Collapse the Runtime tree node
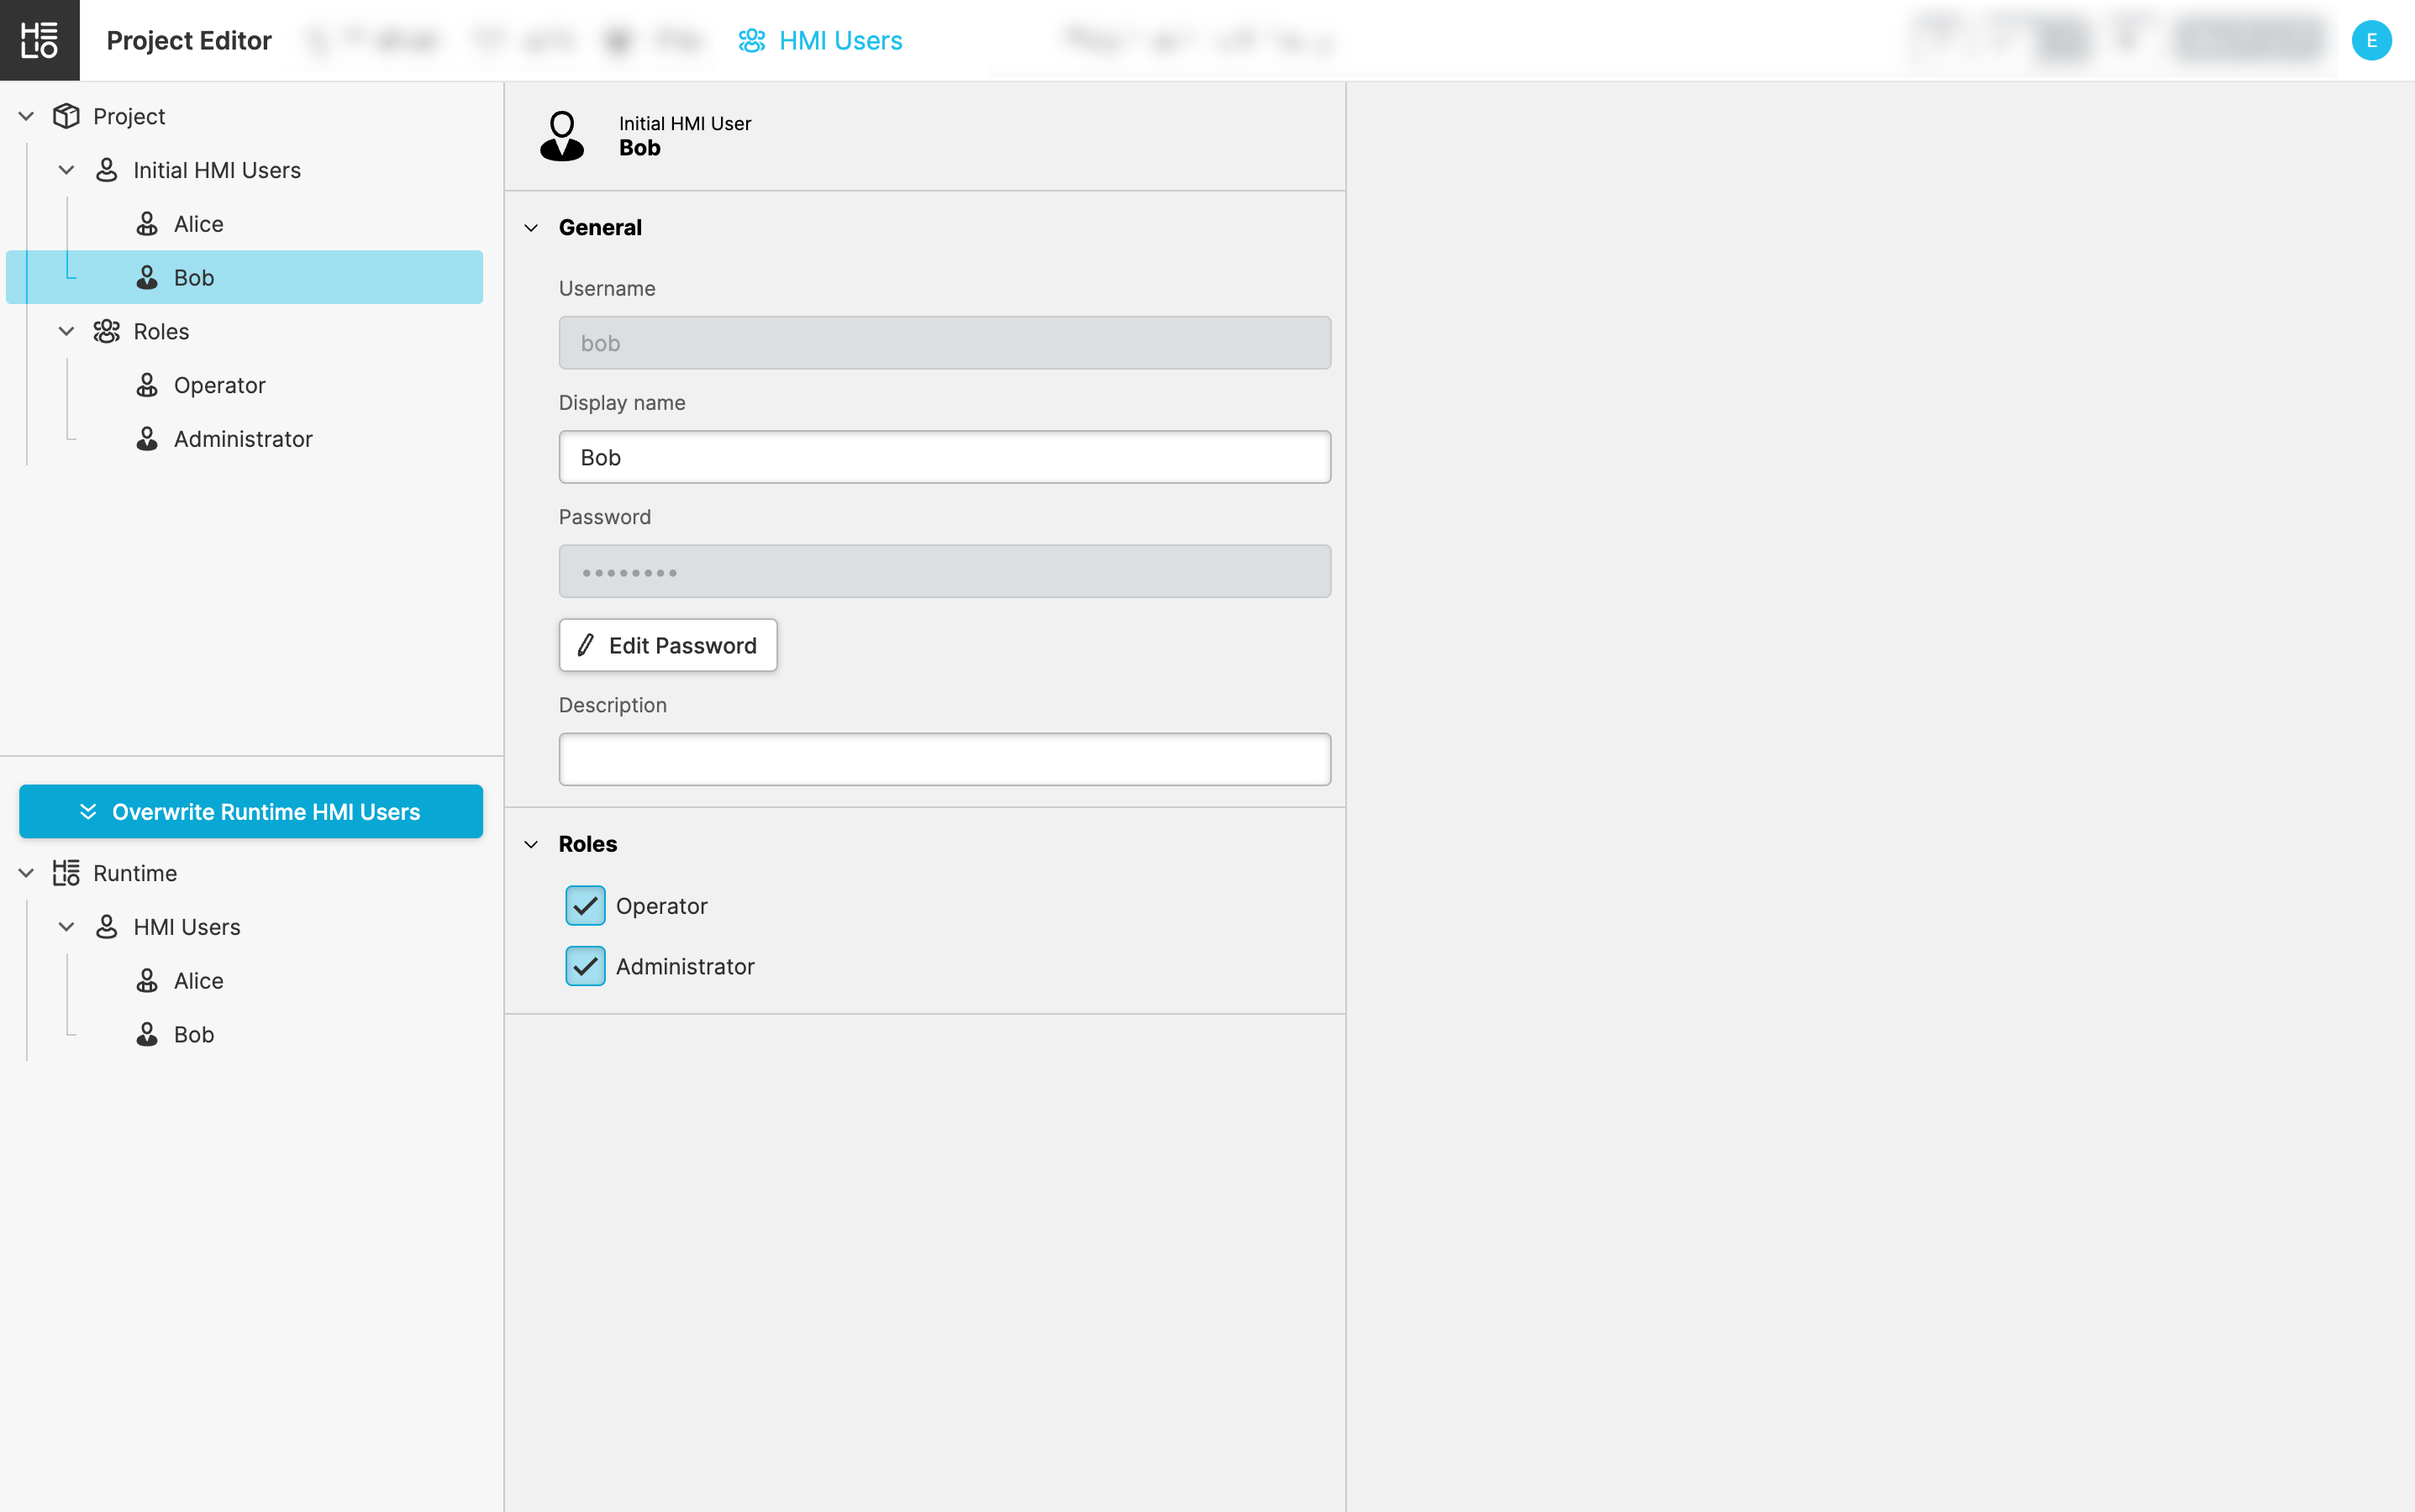This screenshot has height=1512, width=2415. coord(26,873)
